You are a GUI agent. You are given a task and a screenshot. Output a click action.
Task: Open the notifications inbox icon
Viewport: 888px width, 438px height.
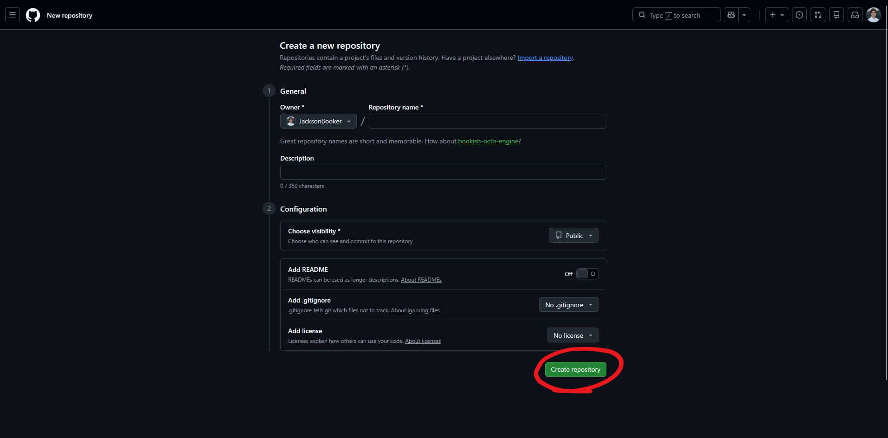855,15
